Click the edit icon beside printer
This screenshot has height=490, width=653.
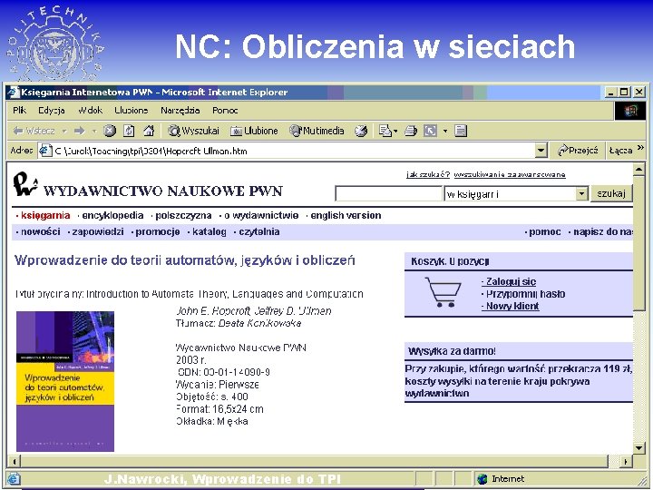tap(430, 131)
